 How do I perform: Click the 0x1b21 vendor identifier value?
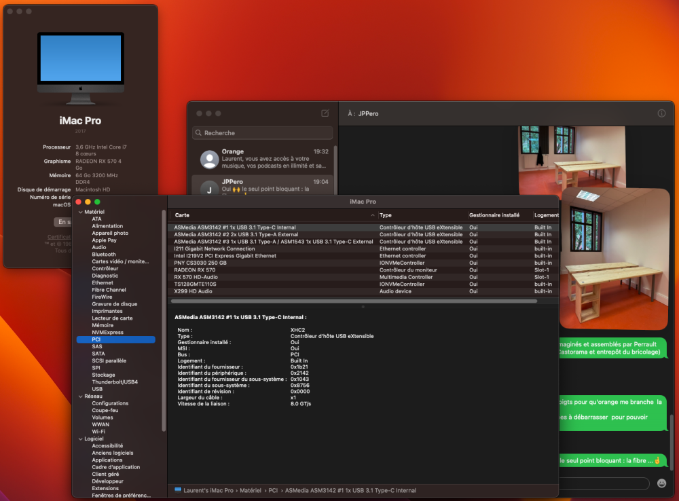[299, 367]
